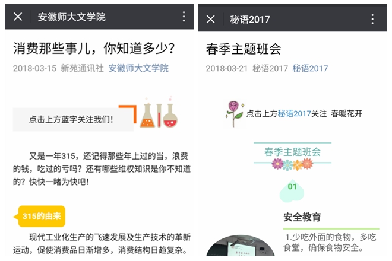Tap the green 01 heart badge

click(292, 190)
